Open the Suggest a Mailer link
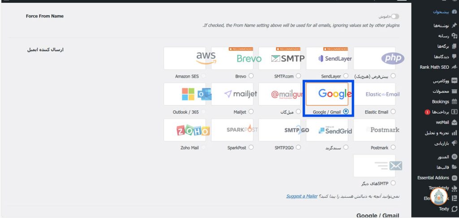459x218 pixels. [x=302, y=196]
